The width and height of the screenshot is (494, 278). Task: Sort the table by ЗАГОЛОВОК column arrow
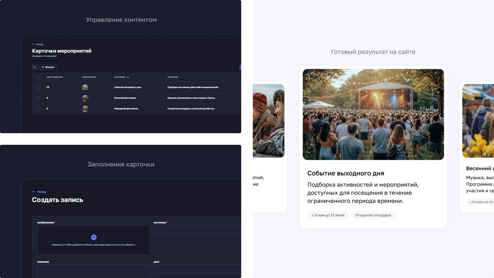128,77
